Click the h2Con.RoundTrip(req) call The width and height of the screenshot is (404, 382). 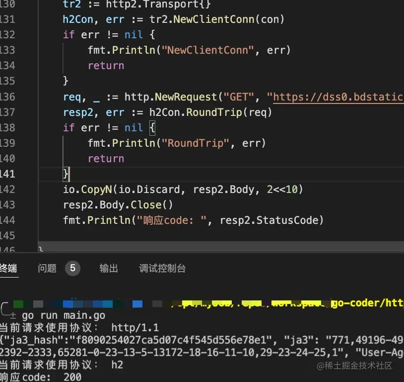pyautogui.click(x=210, y=112)
